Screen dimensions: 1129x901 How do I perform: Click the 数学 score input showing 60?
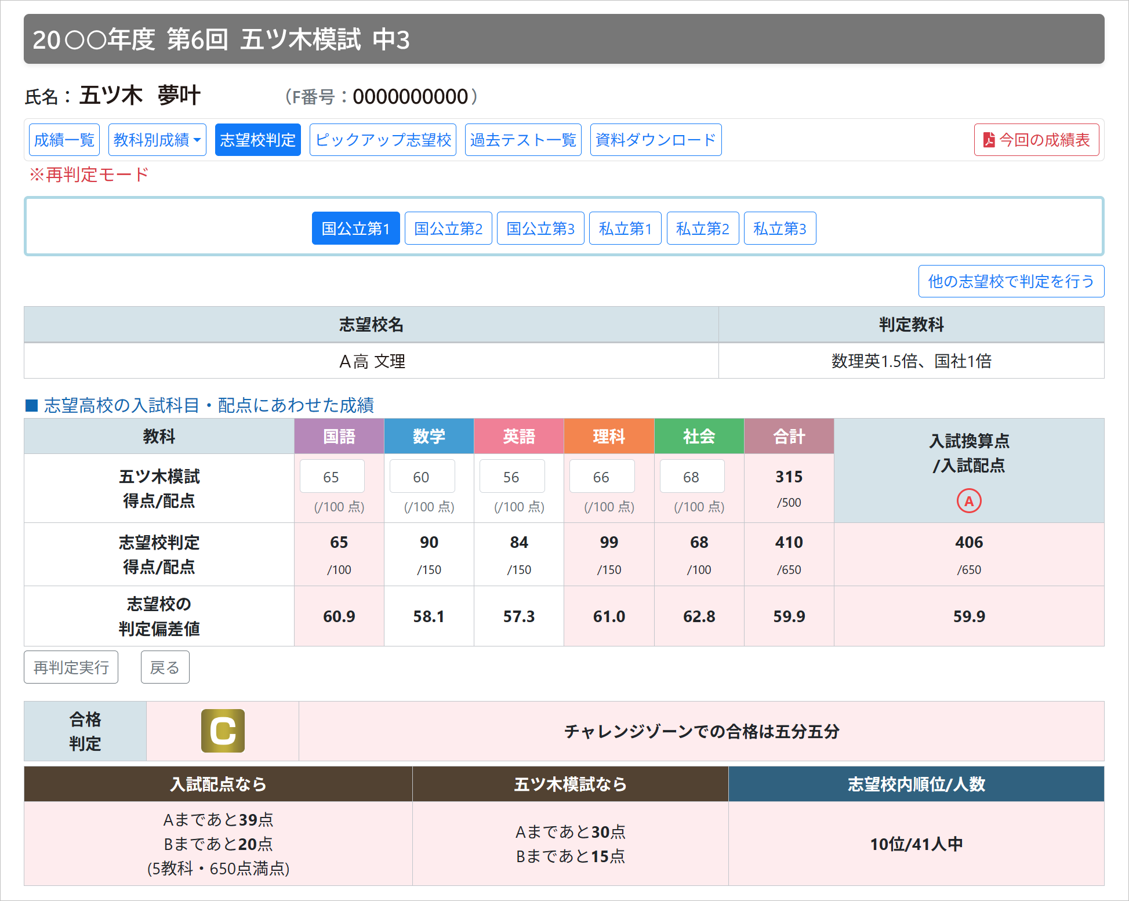(x=422, y=477)
